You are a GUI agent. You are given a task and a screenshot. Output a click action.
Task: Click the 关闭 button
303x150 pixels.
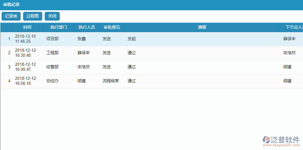tap(52, 16)
